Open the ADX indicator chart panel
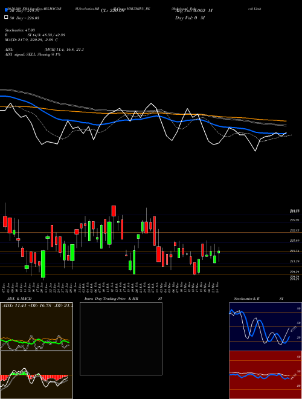This screenshot has height=399, width=302. pos(36,326)
